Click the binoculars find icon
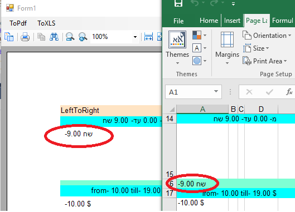Viewport: 295px width, 212px height. [54, 37]
